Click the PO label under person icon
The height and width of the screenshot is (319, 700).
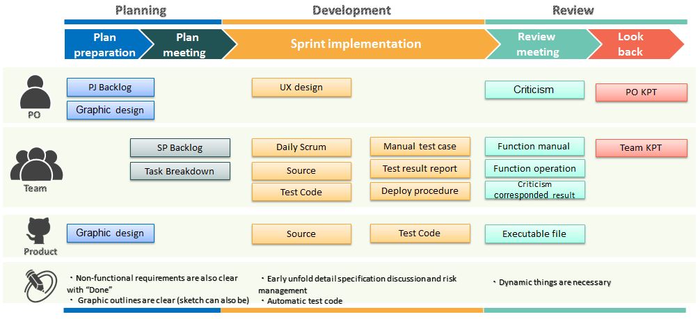34,115
